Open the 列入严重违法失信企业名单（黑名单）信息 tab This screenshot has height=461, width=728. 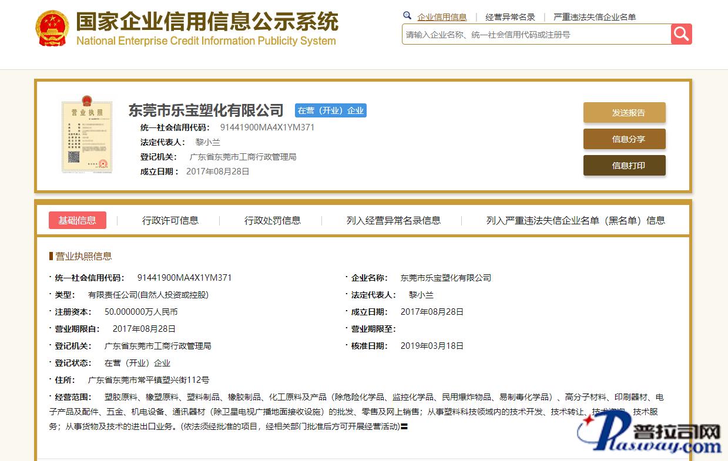575,220
